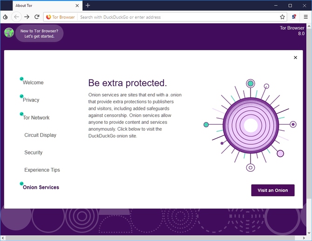This screenshot has width=312, height=241.
Task: Minimize the Tor Browser window
Action: coord(276,6)
